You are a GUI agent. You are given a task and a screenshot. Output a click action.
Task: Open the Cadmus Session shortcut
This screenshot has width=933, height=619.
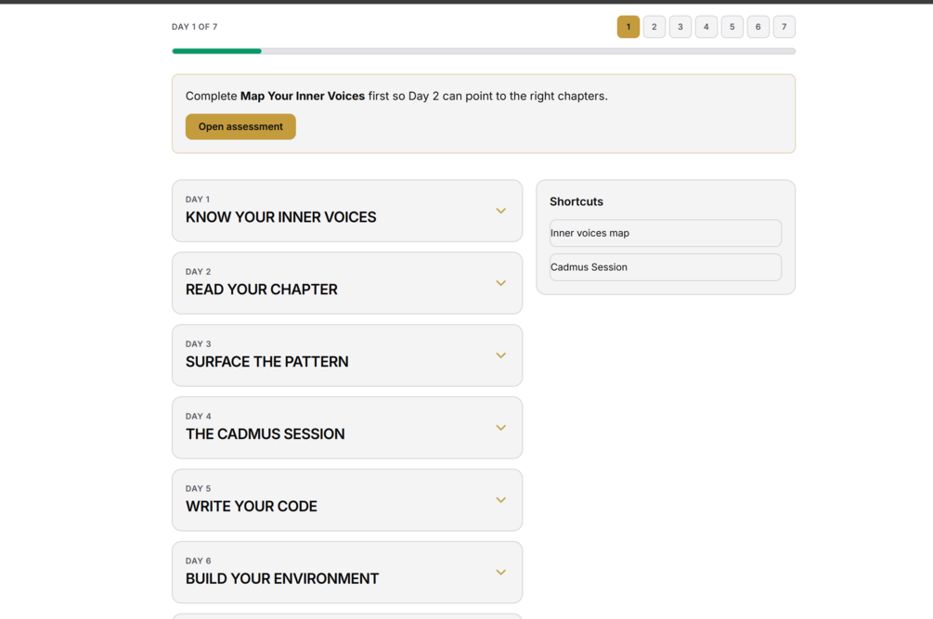pos(666,267)
